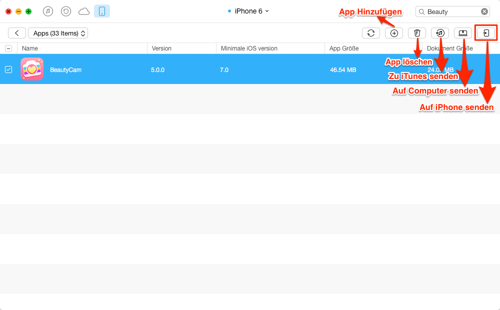This screenshot has width=500, height=310.
Task: Click the search magnifier icon
Action: click(421, 12)
